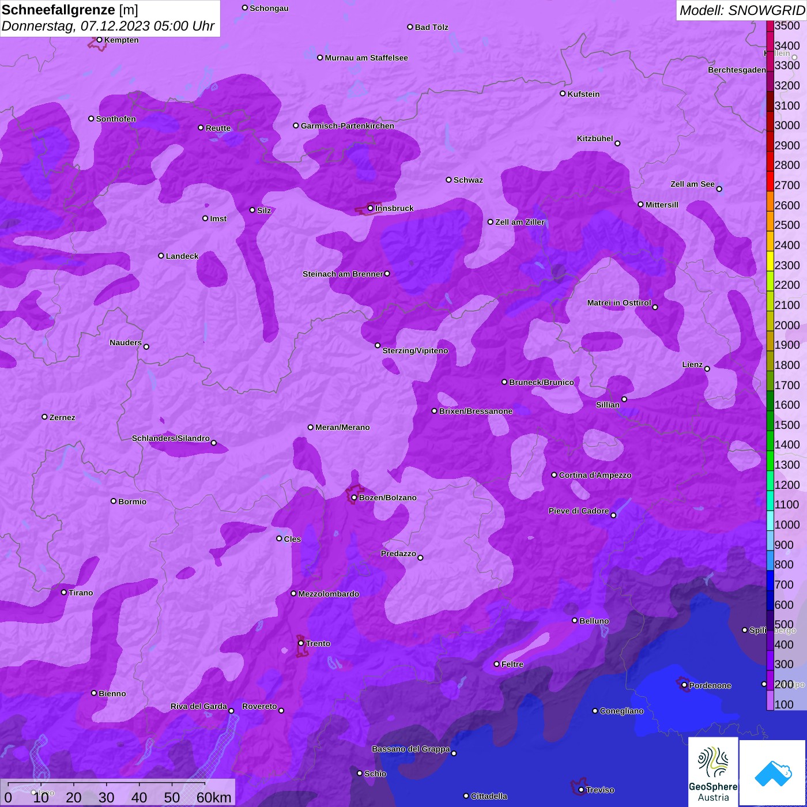Click the Zell am See marker
The width and height of the screenshot is (807, 807).
click(x=719, y=188)
